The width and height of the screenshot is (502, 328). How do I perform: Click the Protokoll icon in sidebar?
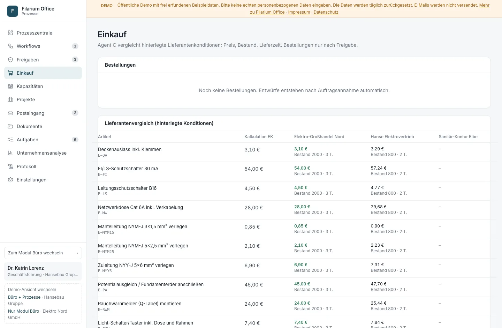(10, 166)
